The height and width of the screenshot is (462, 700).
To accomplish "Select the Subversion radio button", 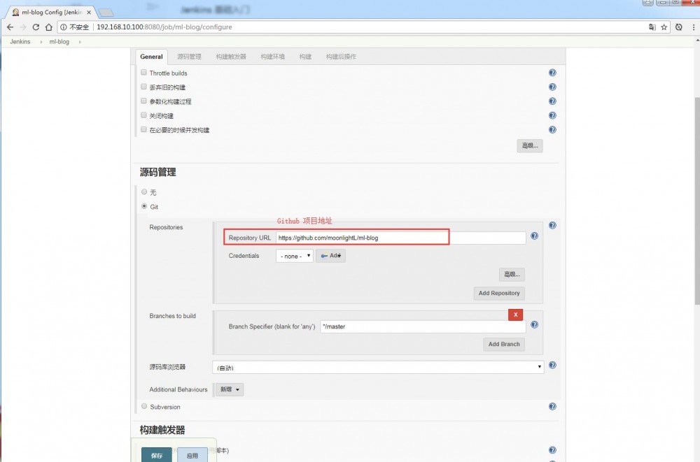I will point(143,406).
